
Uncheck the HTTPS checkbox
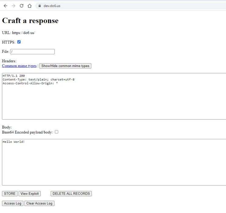19,42
